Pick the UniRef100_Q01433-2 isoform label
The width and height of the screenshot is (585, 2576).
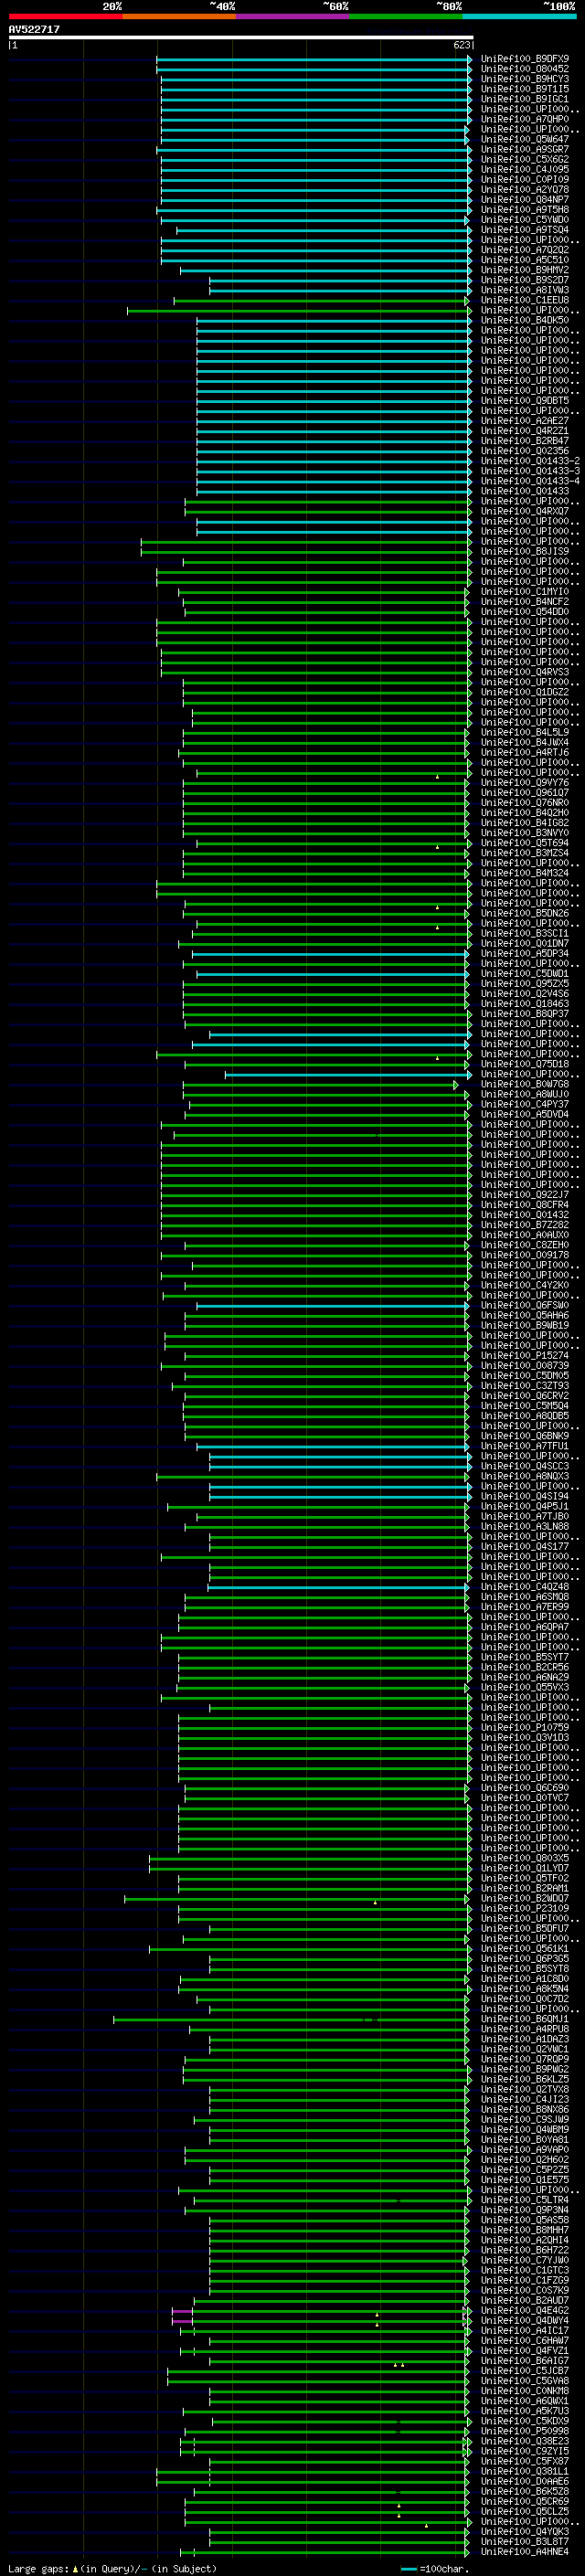530,461
